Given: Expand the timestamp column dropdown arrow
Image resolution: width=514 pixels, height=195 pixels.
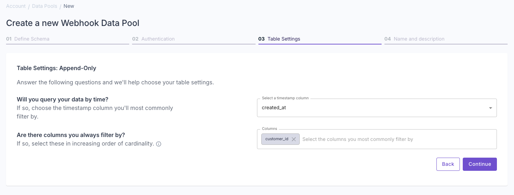Looking at the screenshot, I should point(491,108).
